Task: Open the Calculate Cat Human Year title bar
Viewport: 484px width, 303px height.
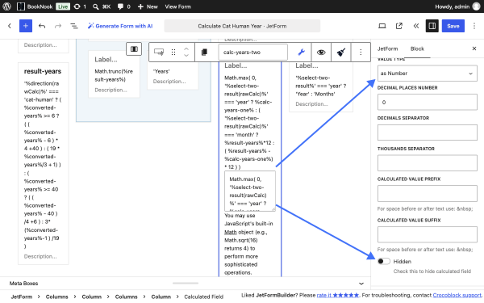Action: 242,26
